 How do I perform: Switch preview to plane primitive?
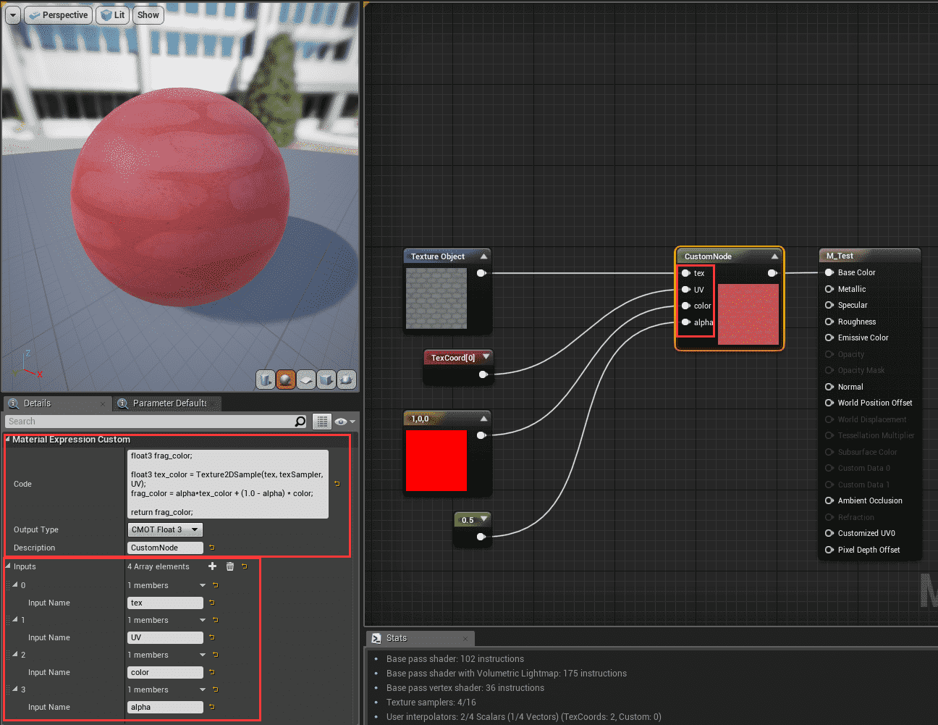[x=306, y=379]
